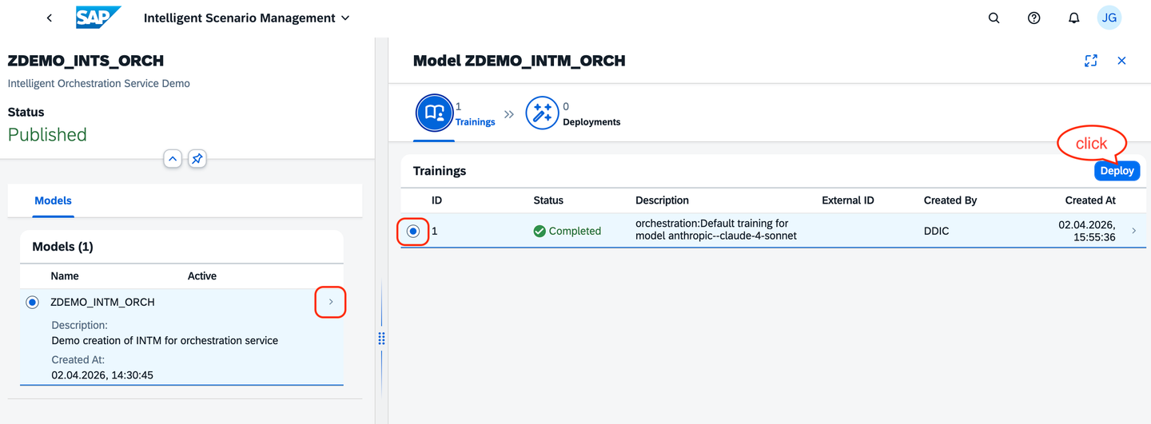The image size is (1151, 424).
Task: Switch to the Models tab
Action: (53, 200)
